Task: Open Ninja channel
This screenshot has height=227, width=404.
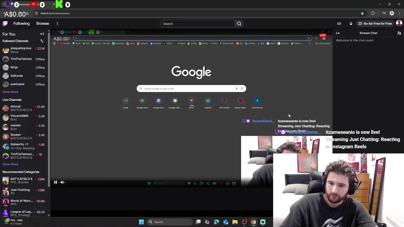Action: (24, 67)
